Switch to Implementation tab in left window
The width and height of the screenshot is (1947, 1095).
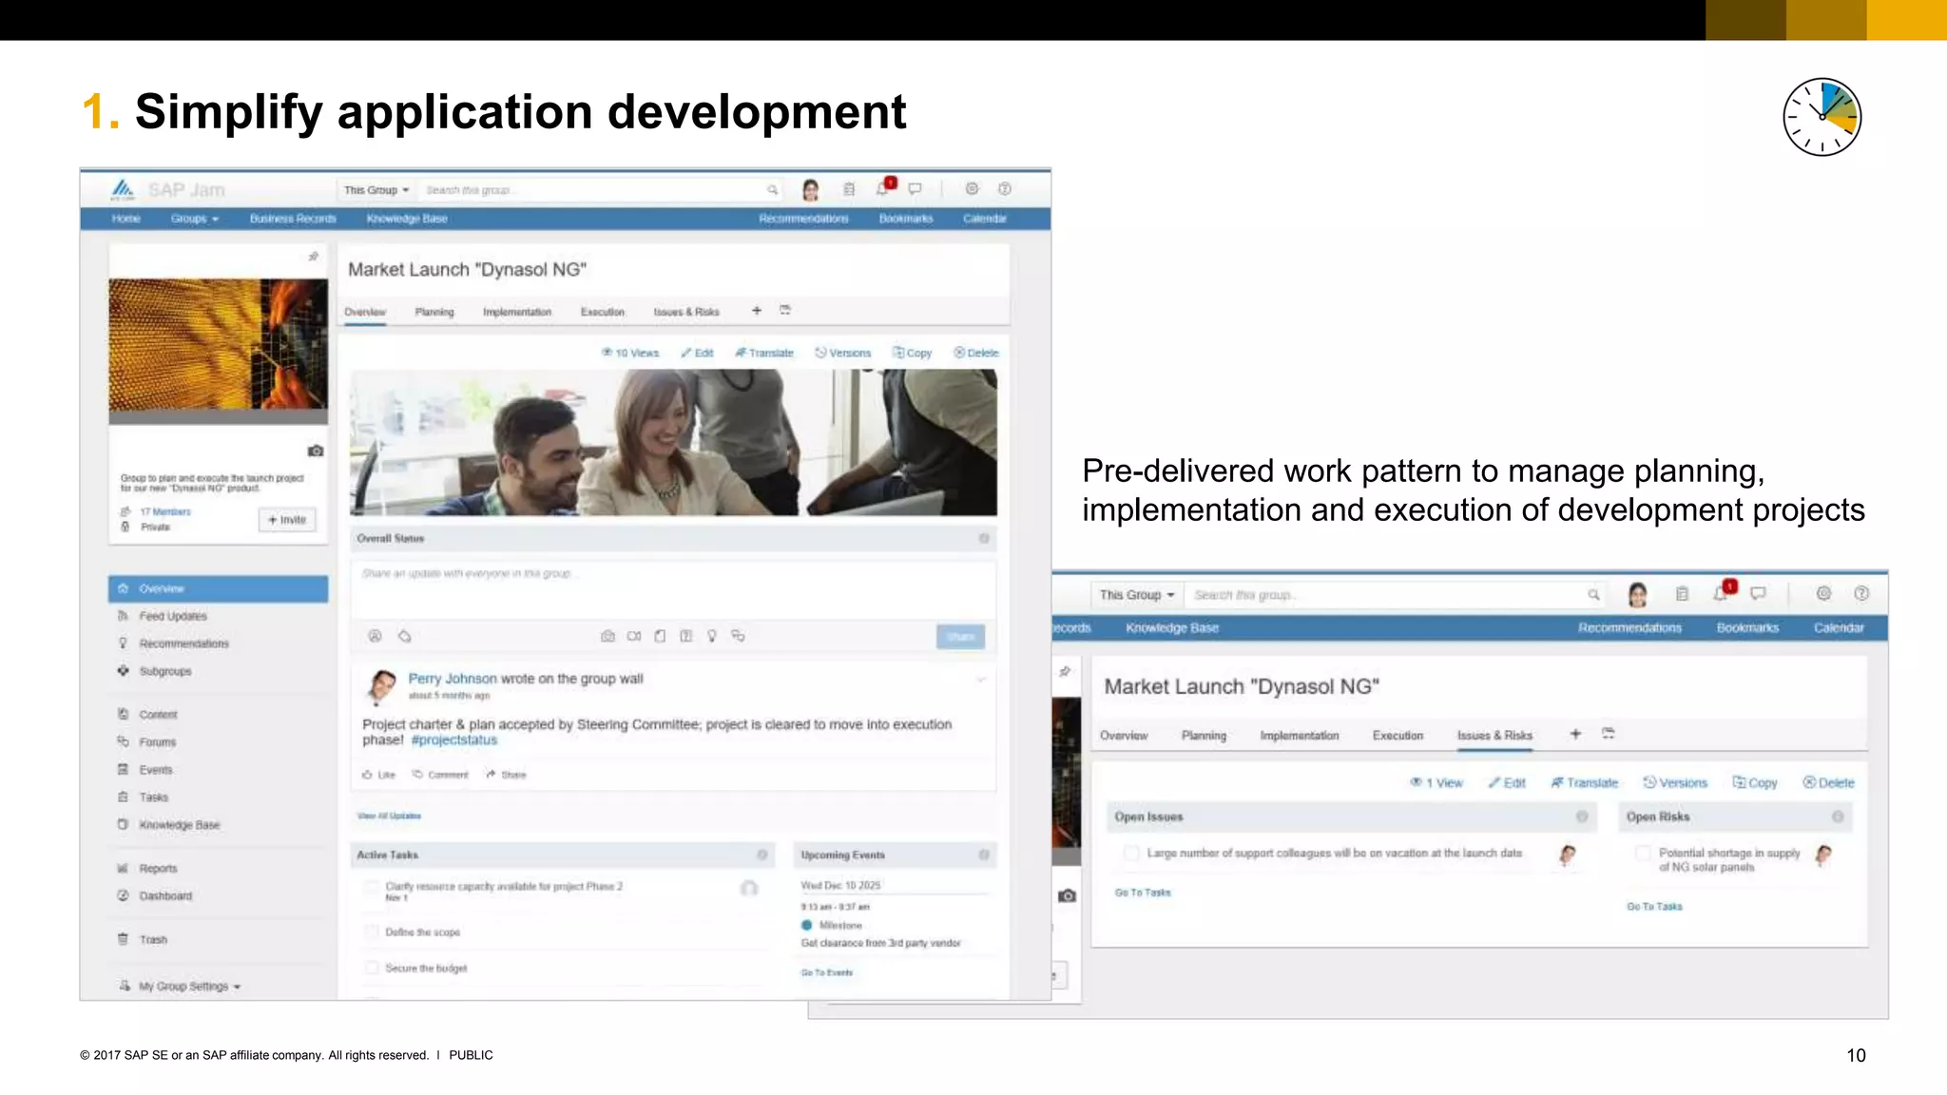click(517, 312)
